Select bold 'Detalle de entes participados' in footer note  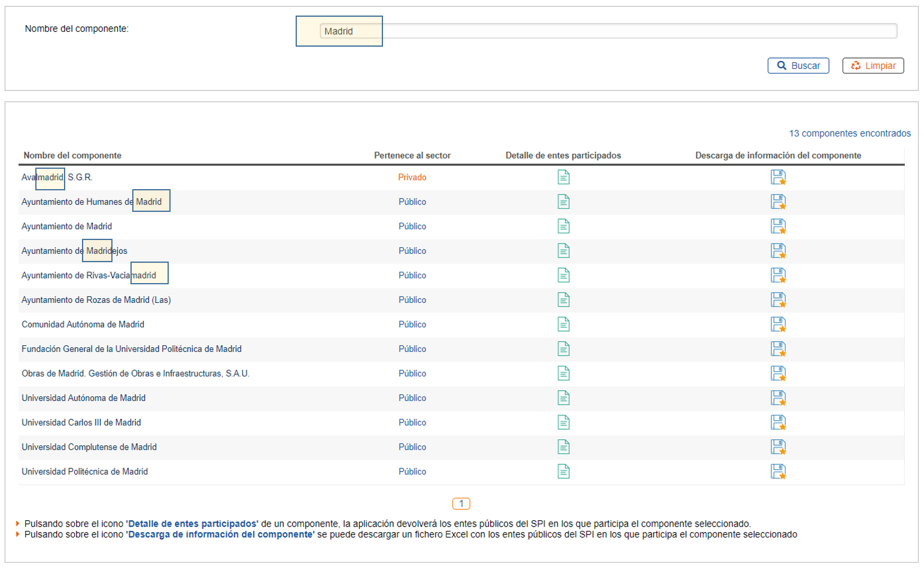click(192, 524)
